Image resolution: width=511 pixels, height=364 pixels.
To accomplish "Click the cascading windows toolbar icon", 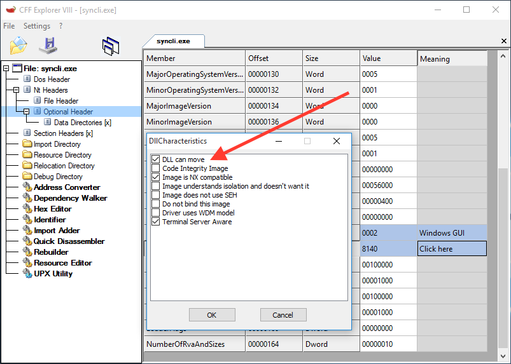I will tap(111, 46).
